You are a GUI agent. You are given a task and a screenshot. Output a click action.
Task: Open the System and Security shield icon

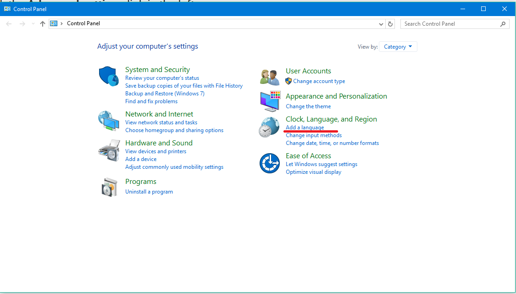(x=109, y=76)
